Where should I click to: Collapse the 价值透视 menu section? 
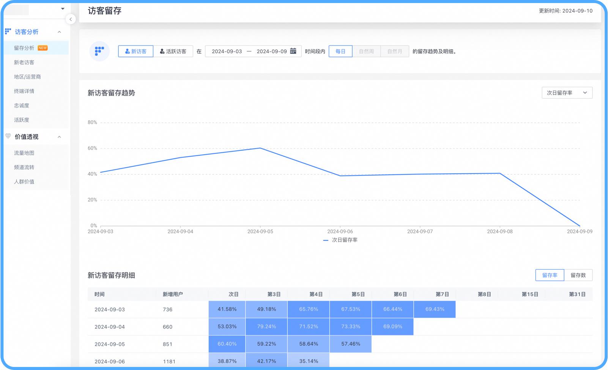click(59, 137)
